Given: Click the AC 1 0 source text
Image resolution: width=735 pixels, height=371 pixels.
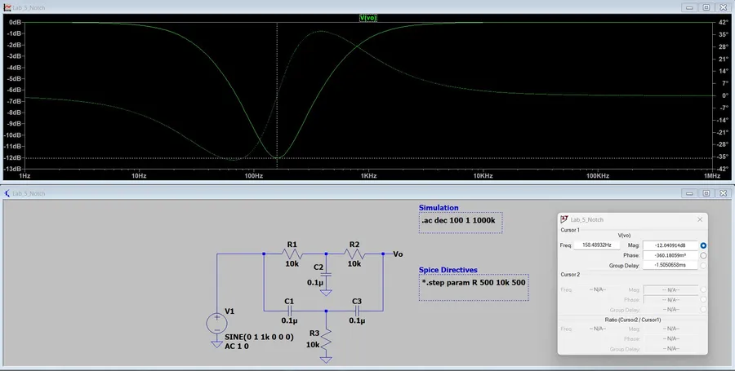Looking at the screenshot, I should tap(237, 347).
